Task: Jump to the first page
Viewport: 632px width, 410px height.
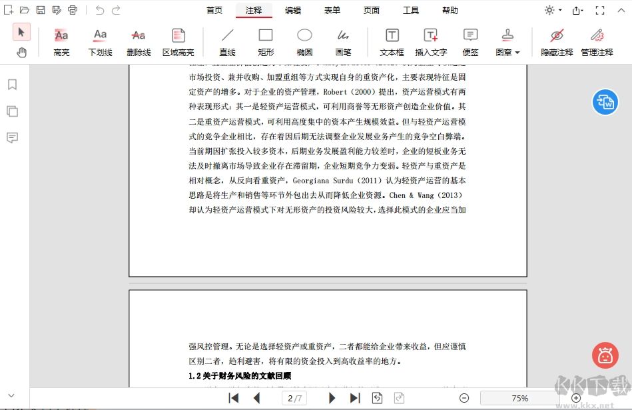Action: [233, 398]
